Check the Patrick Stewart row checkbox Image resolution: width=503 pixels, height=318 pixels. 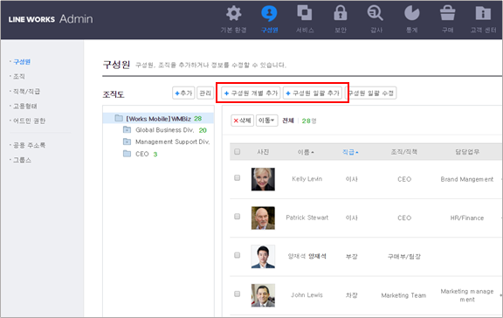tap(237, 217)
